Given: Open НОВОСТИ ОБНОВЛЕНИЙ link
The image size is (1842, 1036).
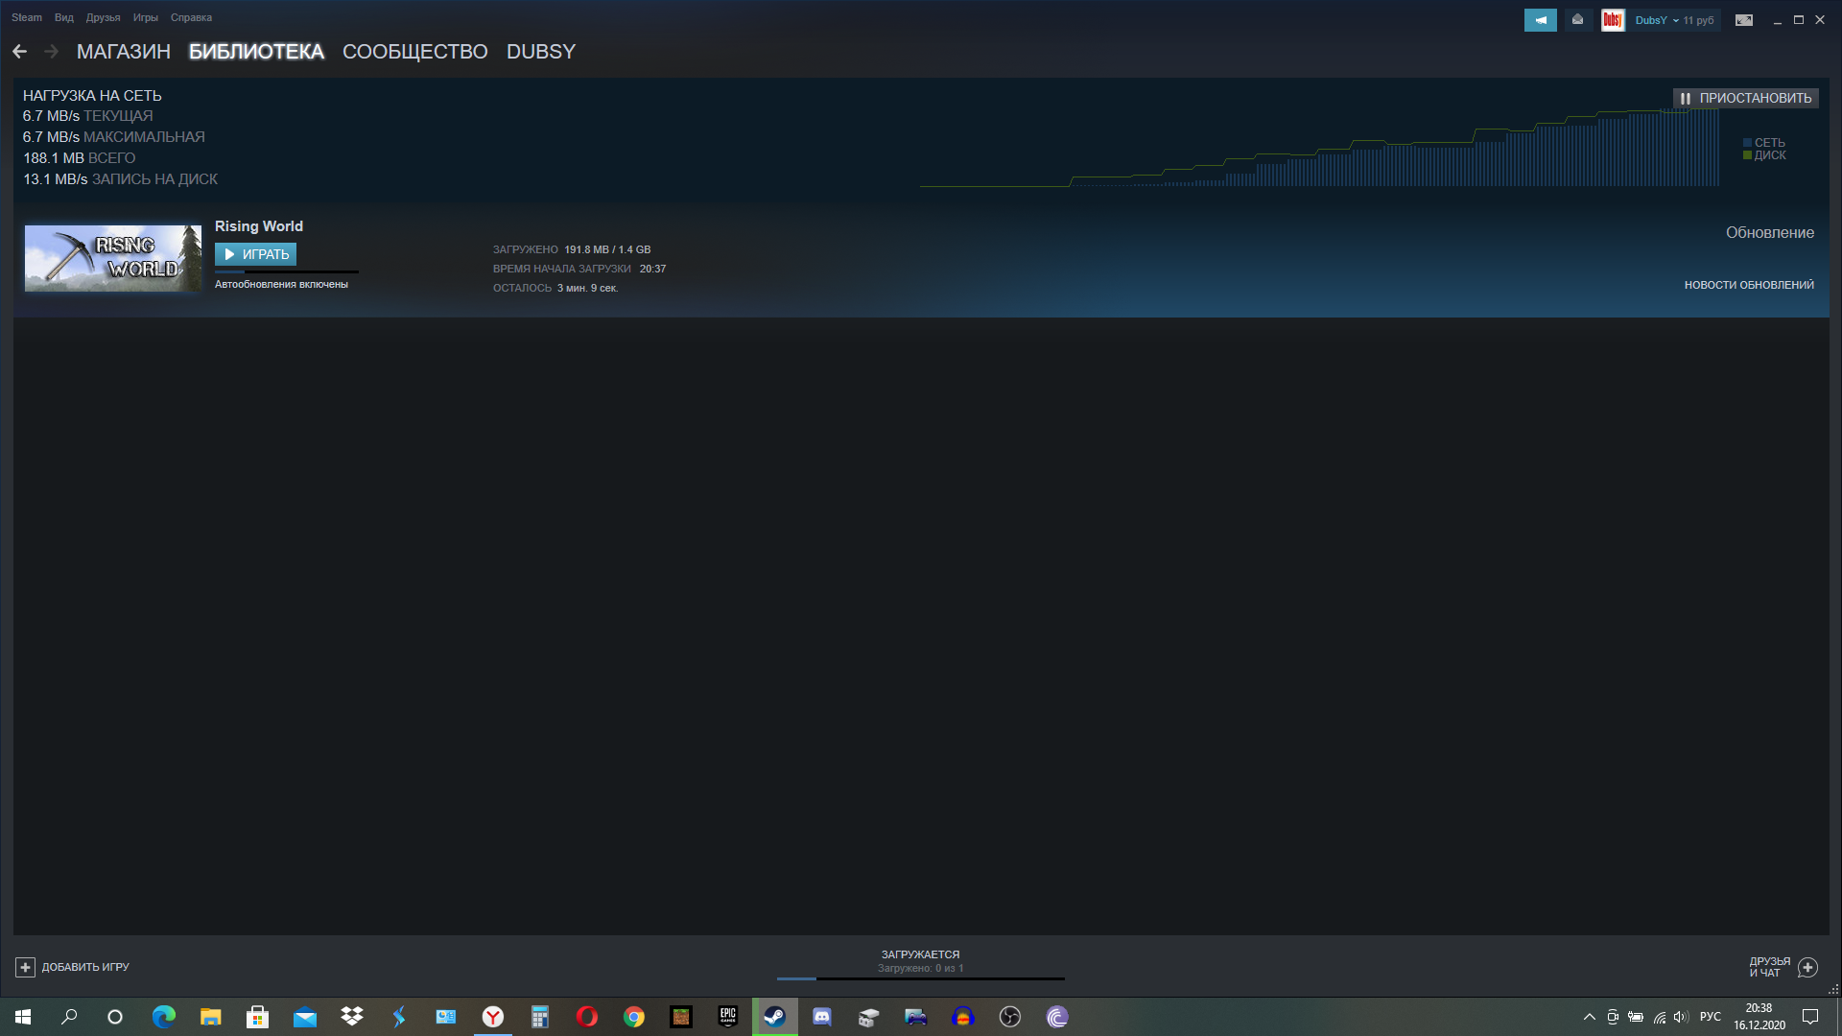Looking at the screenshot, I should 1748,285.
